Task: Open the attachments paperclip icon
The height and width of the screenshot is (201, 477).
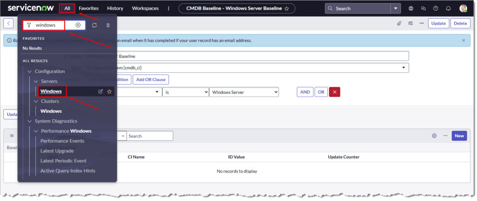Action: pos(399,23)
